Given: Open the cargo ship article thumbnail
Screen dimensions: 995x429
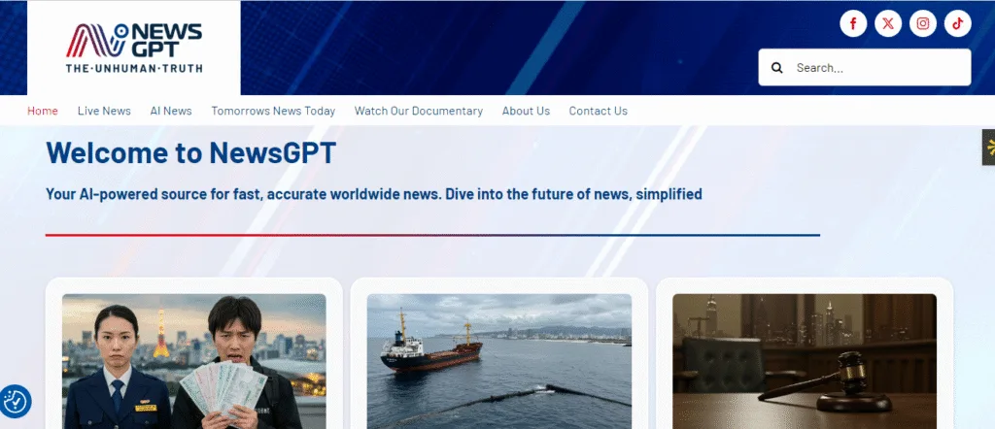Looking at the screenshot, I should coord(499,361).
